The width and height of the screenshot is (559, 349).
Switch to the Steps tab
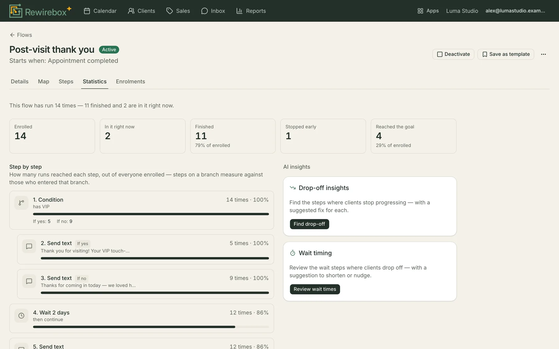point(66,82)
